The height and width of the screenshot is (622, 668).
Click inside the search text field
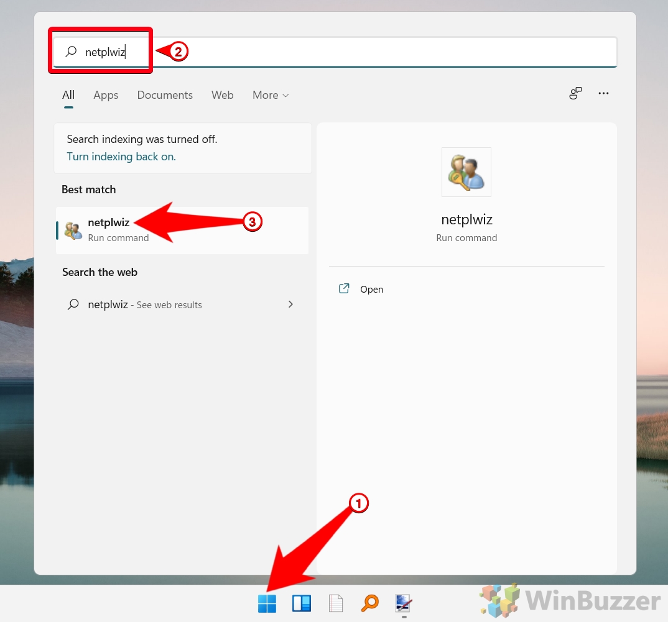click(x=335, y=52)
